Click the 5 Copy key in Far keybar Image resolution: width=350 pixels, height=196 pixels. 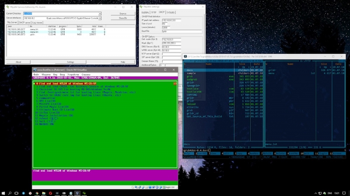239,154
